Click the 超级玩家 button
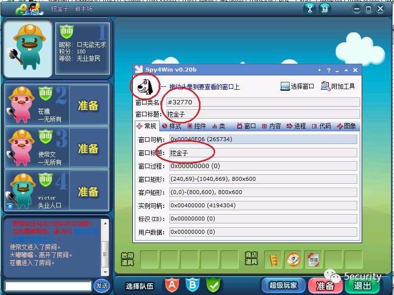The height and width of the screenshot is (295, 394). tap(283, 285)
